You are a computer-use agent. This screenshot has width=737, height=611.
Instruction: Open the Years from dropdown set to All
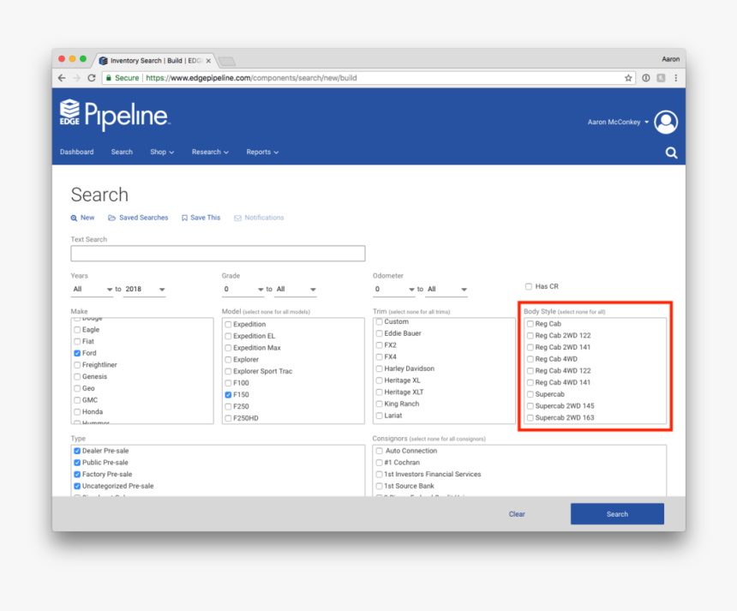point(92,289)
